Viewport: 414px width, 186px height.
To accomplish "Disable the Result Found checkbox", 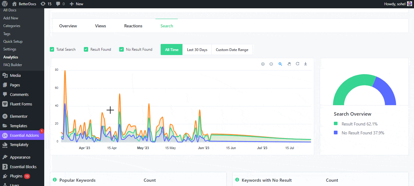I will point(86,49).
